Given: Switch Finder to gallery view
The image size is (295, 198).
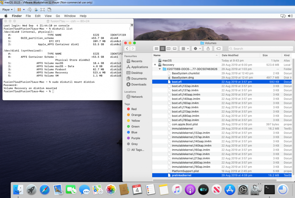Looking at the screenshot, I should 175,49.
